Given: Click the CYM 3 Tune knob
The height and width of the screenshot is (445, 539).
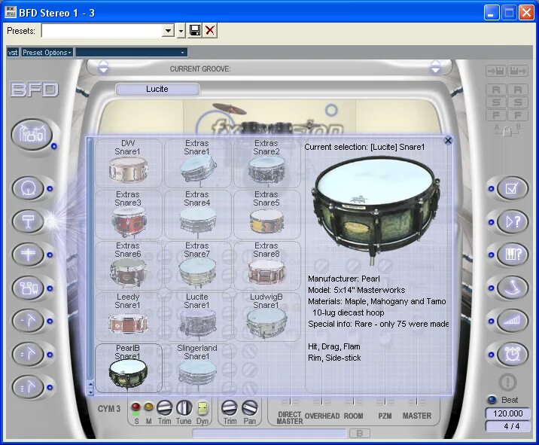Looking at the screenshot, I should pos(184,407).
